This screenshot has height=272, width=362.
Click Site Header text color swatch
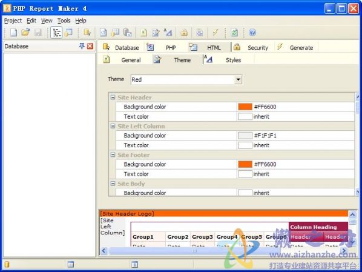click(245, 116)
